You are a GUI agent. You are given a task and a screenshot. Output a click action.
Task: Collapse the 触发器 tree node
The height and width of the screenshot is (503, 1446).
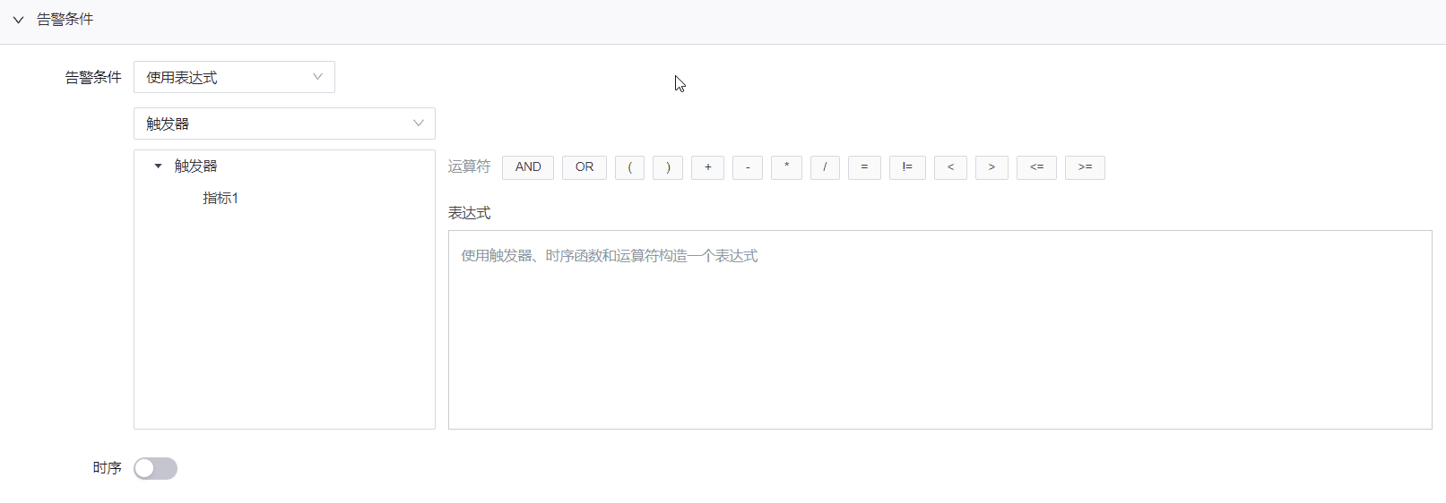click(159, 166)
